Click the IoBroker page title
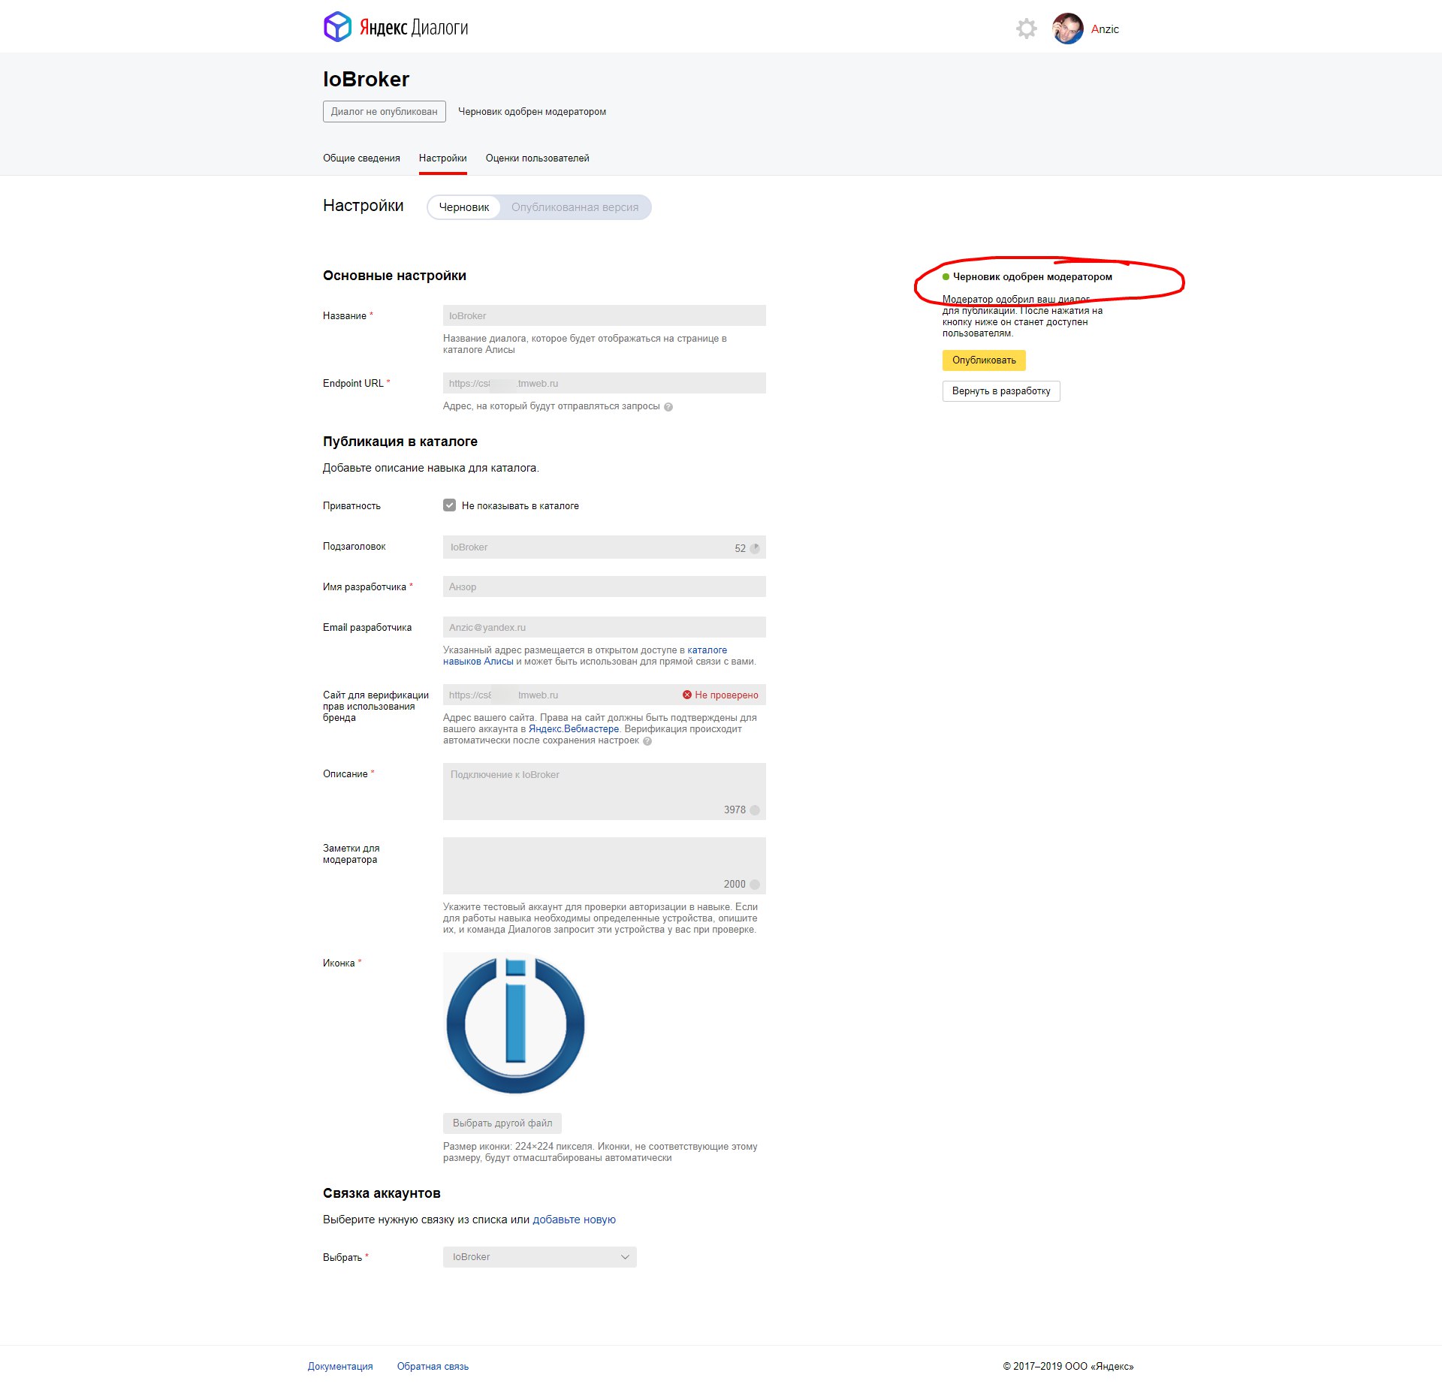1442x1387 pixels. coord(366,79)
